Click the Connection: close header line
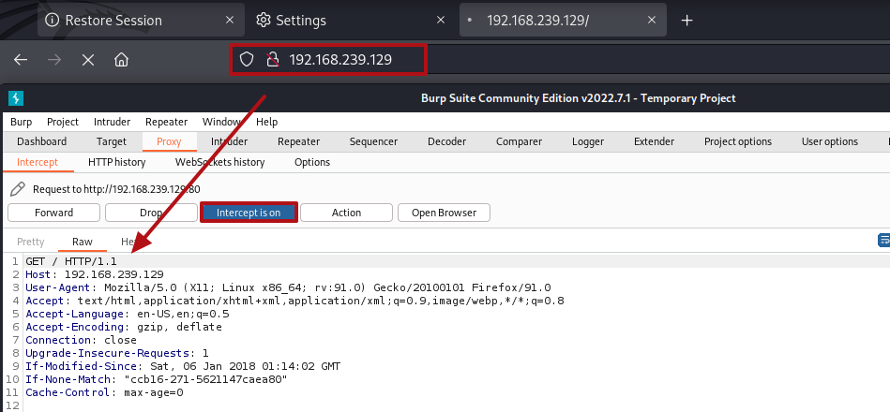 81,340
